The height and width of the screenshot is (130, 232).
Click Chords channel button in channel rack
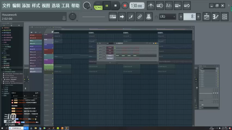110,48
